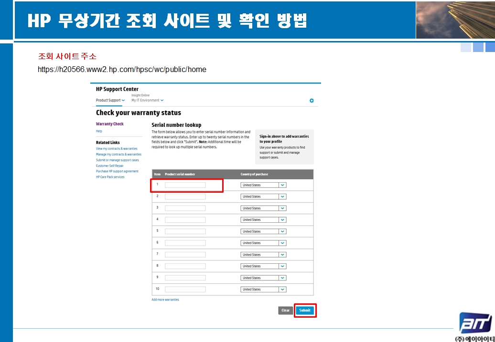Click the Related Links heading
This screenshot has height=342, width=495.
pyautogui.click(x=108, y=143)
